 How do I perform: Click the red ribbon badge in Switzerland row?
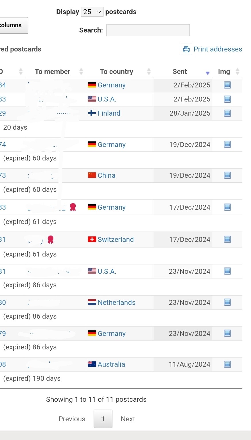click(51, 239)
